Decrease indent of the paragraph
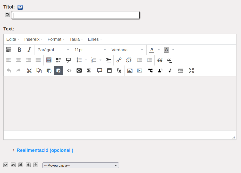Viewport: 241px width, 173px height. pos(139,60)
